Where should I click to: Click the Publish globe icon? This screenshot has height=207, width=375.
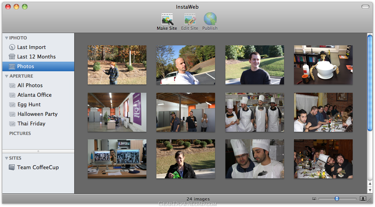[x=210, y=19]
